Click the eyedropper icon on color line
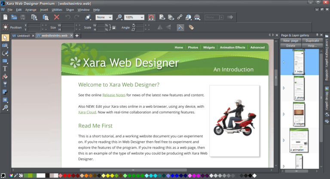The image size is (330, 179). 16,176
